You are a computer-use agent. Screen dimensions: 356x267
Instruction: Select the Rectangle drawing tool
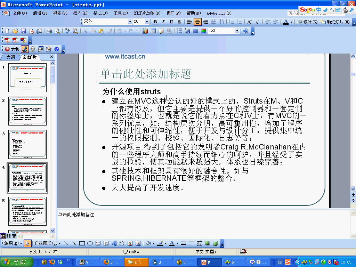[82, 243]
